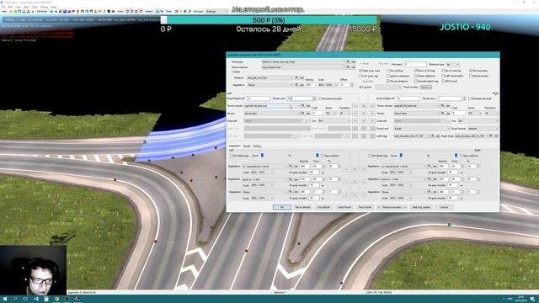
Task: Click the left vegetation To slider handle
Action: (318, 155)
